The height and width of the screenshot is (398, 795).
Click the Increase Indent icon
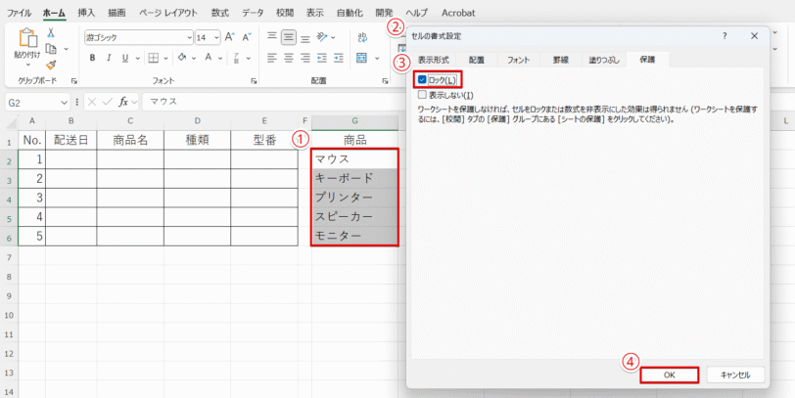[338, 59]
